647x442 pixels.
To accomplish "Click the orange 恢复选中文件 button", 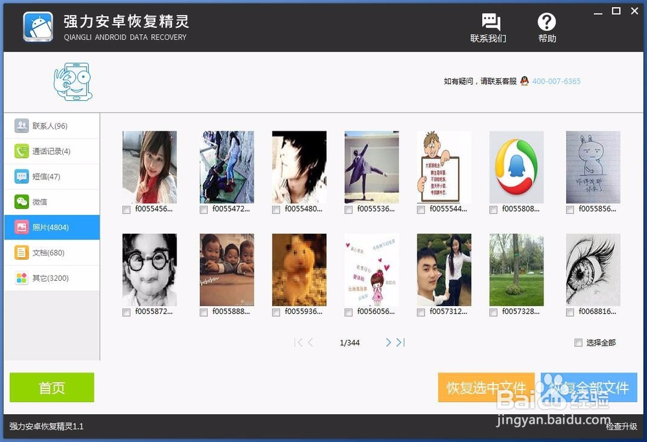I will pyautogui.click(x=486, y=387).
